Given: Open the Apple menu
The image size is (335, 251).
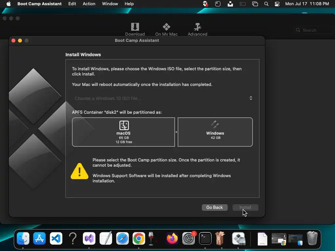Looking at the screenshot, I should tap(9, 4).
